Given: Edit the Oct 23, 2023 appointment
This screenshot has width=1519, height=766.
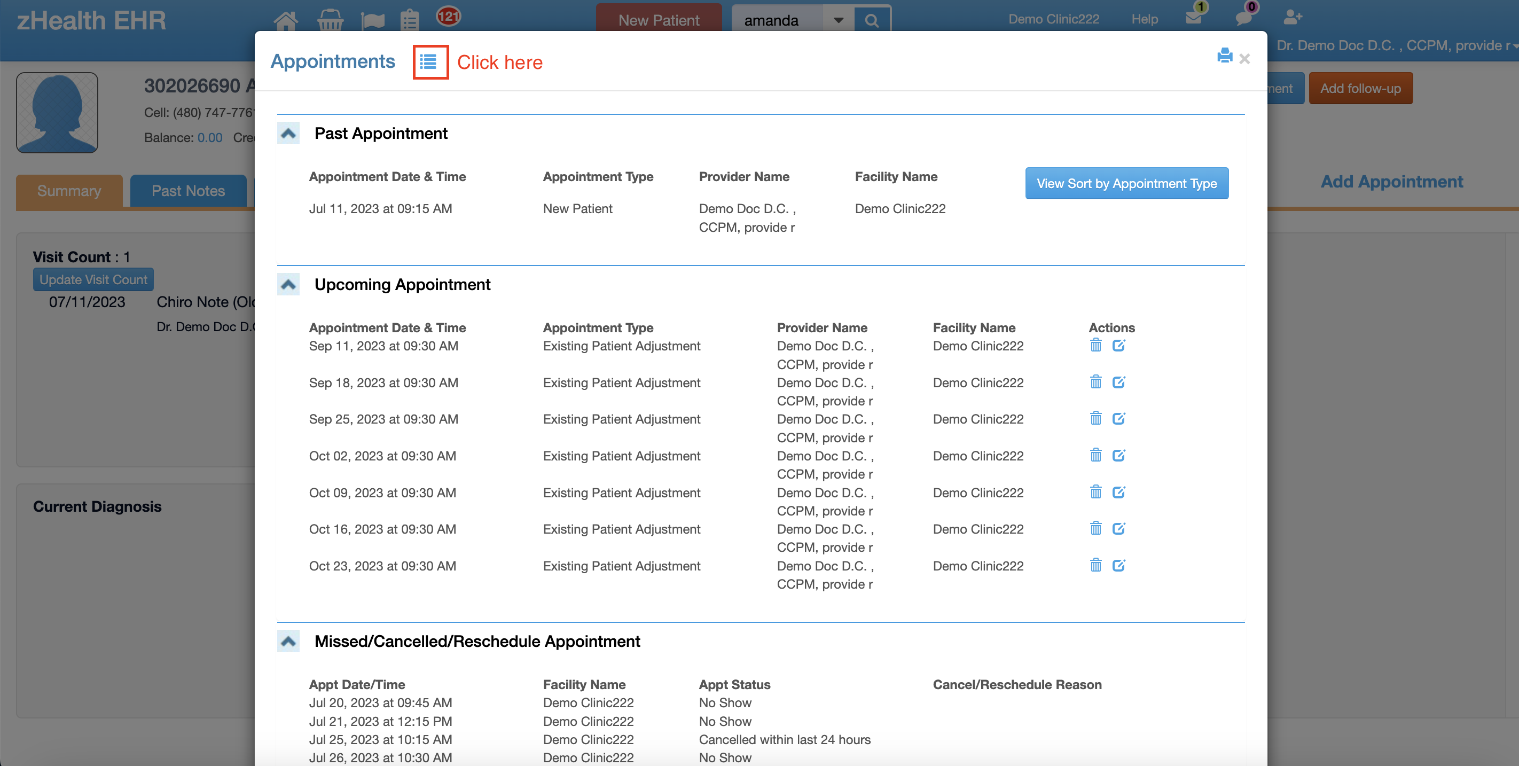Looking at the screenshot, I should (x=1118, y=566).
